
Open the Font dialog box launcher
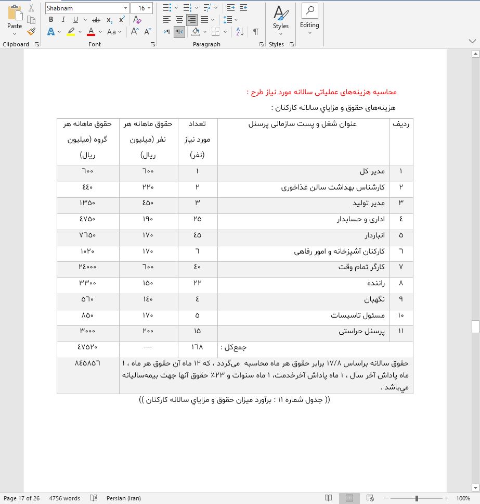[x=152, y=44]
